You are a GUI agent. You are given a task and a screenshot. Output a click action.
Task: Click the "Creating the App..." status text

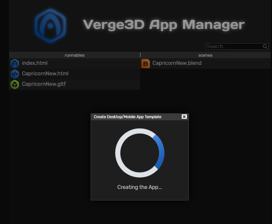(140, 187)
